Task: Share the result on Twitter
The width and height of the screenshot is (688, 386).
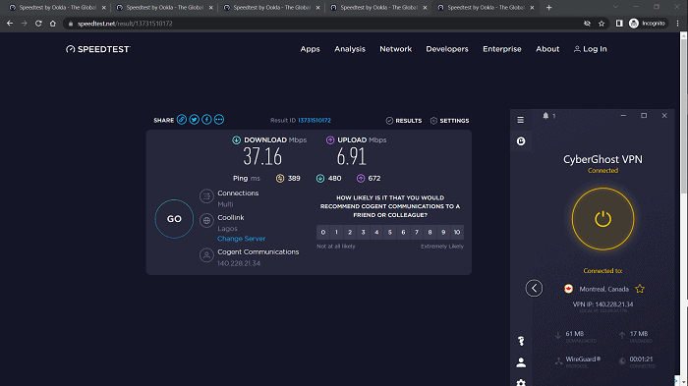Action: coord(194,119)
